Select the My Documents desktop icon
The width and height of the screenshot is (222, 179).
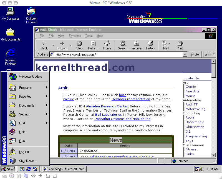10,34
